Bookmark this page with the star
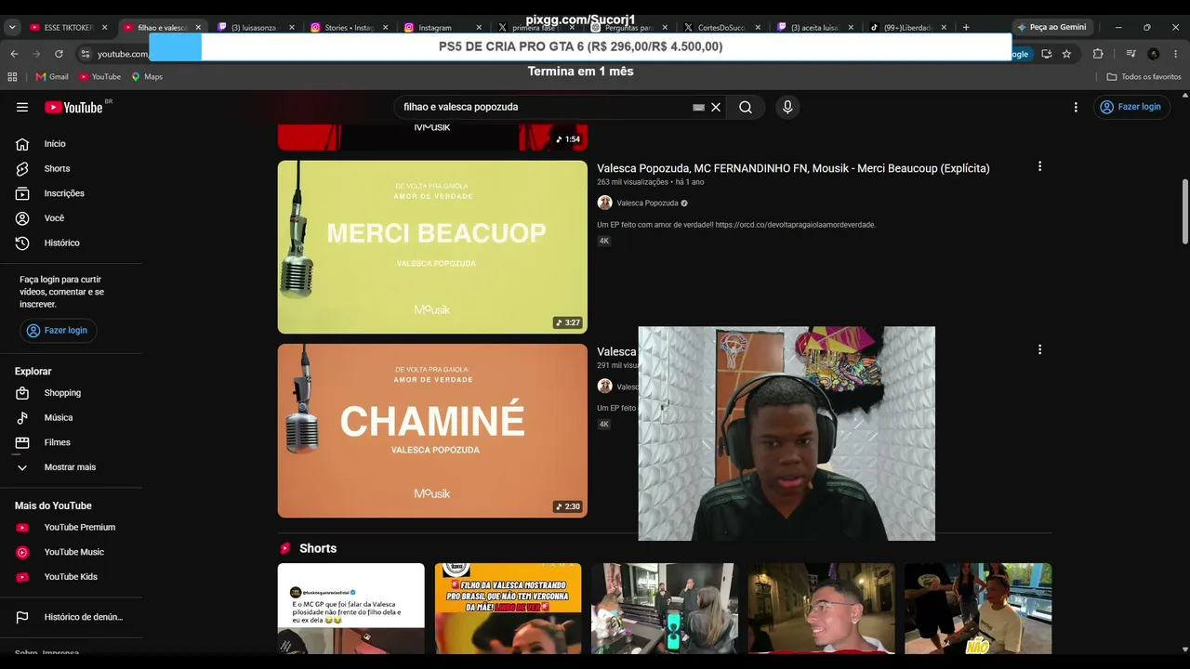Screen dimensions: 1190x669 point(1066,54)
